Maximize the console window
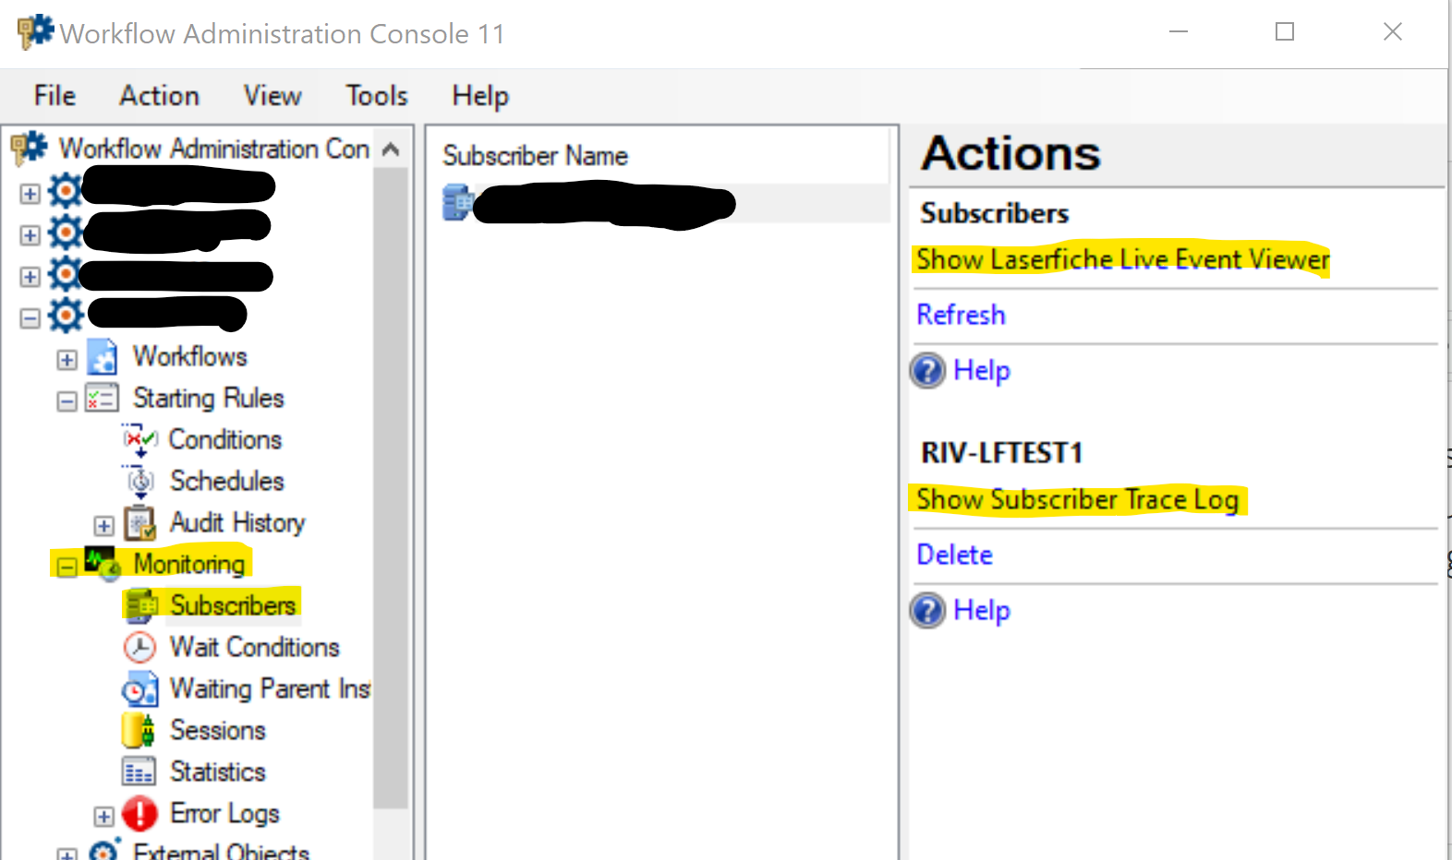 pos(1285,32)
